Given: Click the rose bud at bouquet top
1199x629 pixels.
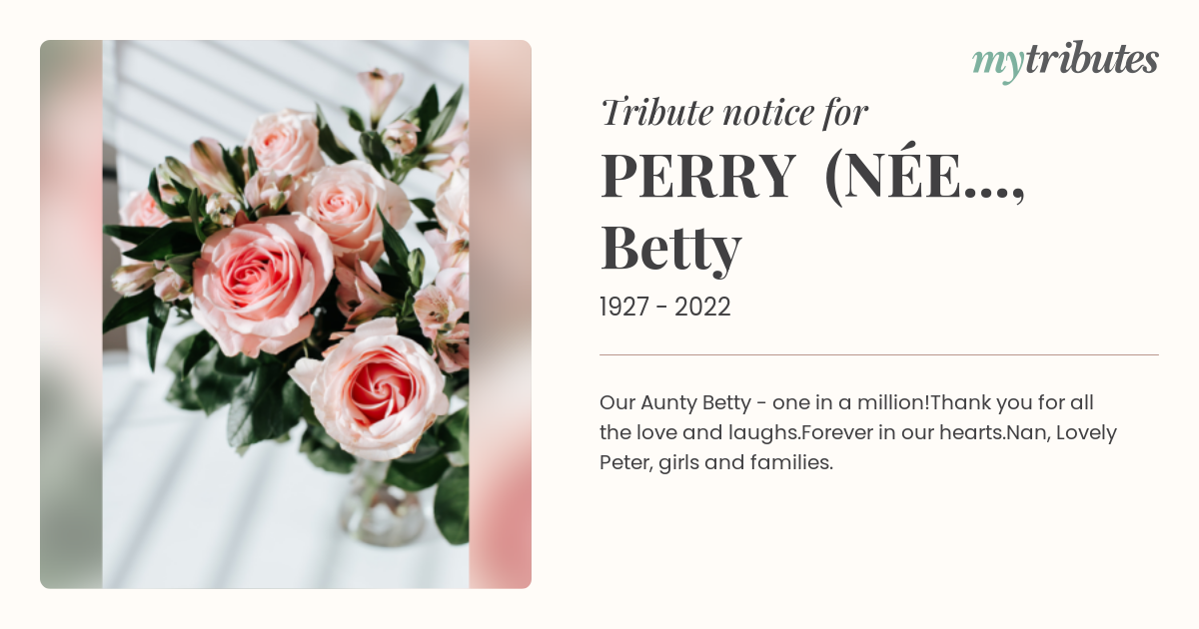Looking at the screenshot, I should 380,90.
